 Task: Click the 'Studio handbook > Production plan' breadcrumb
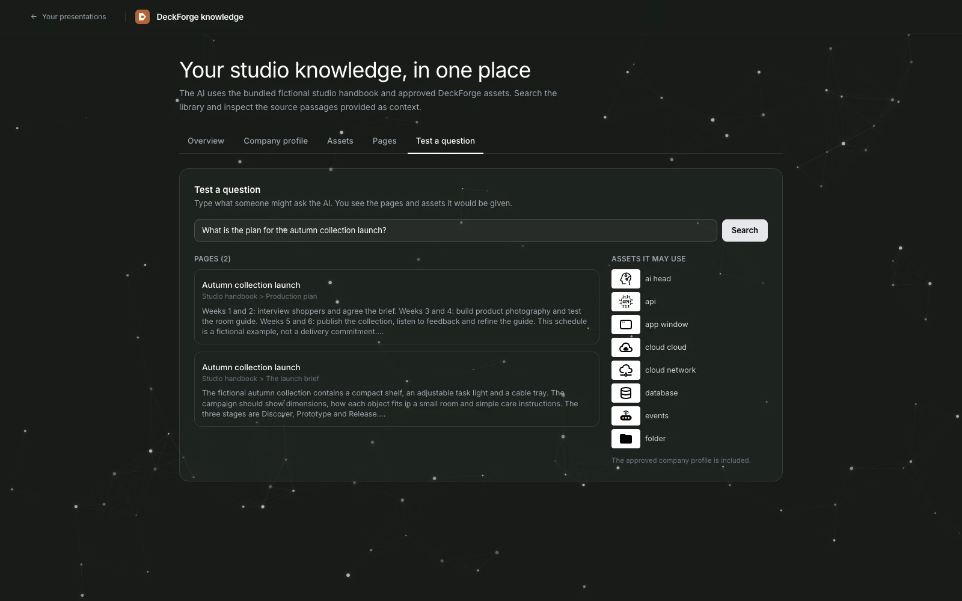click(259, 296)
